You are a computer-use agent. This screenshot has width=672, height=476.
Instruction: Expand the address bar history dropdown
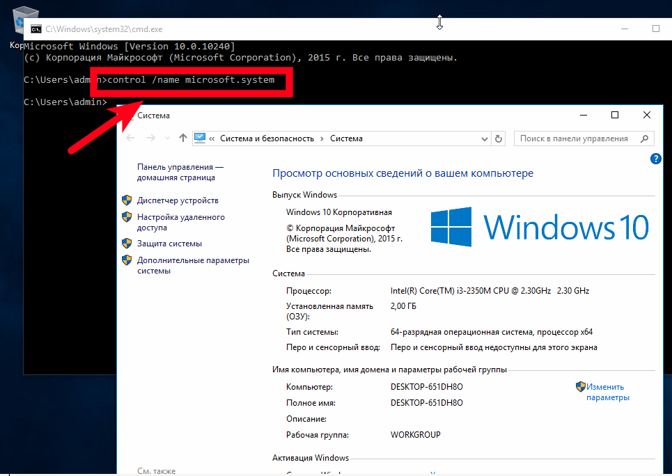pyautogui.click(x=484, y=138)
